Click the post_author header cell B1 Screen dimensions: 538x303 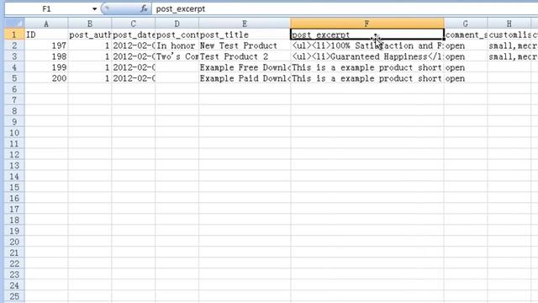[90, 35]
